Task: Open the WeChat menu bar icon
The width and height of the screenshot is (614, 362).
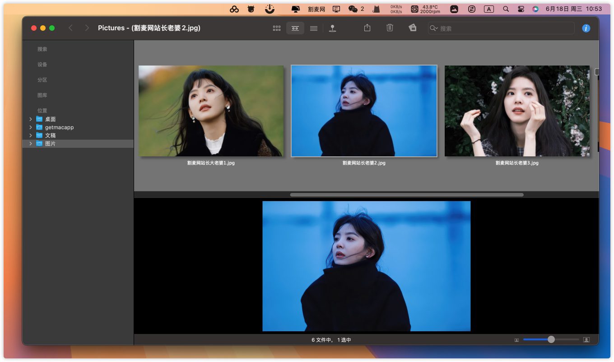Action: point(353,9)
